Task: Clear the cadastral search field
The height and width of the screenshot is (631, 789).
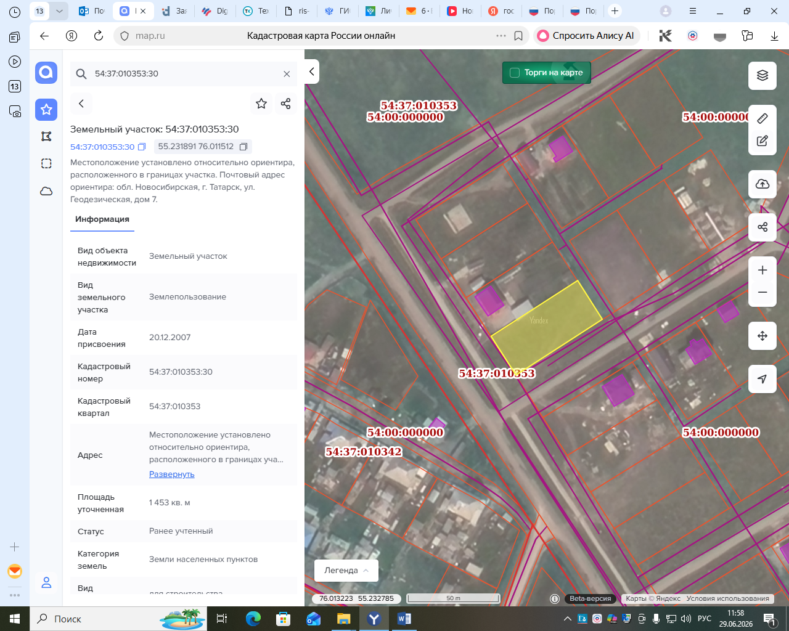Action: (287, 74)
